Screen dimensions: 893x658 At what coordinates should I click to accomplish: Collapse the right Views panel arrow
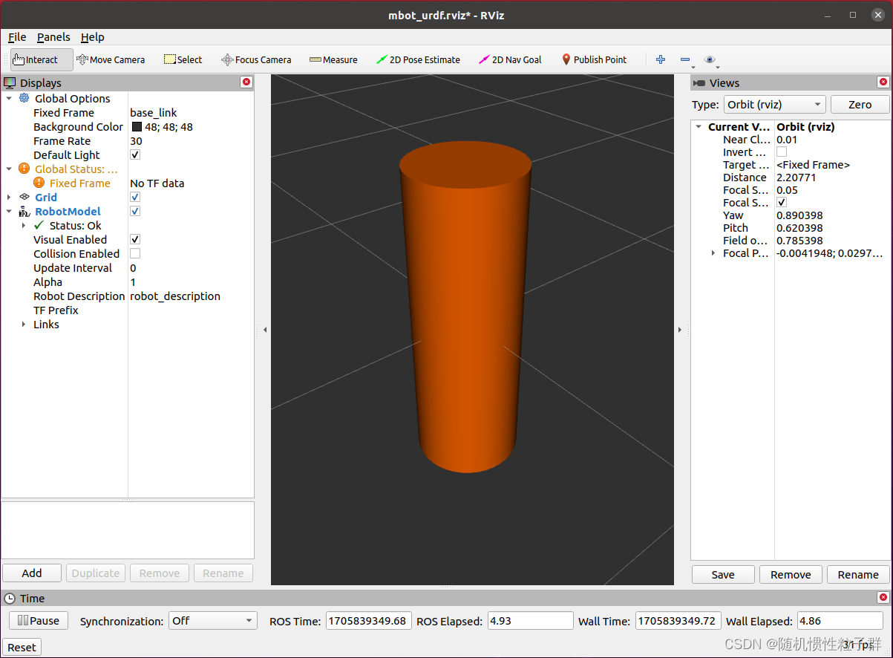click(680, 330)
